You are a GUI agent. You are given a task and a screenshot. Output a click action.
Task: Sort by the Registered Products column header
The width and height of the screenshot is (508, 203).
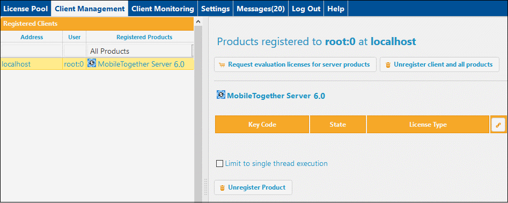[144, 37]
